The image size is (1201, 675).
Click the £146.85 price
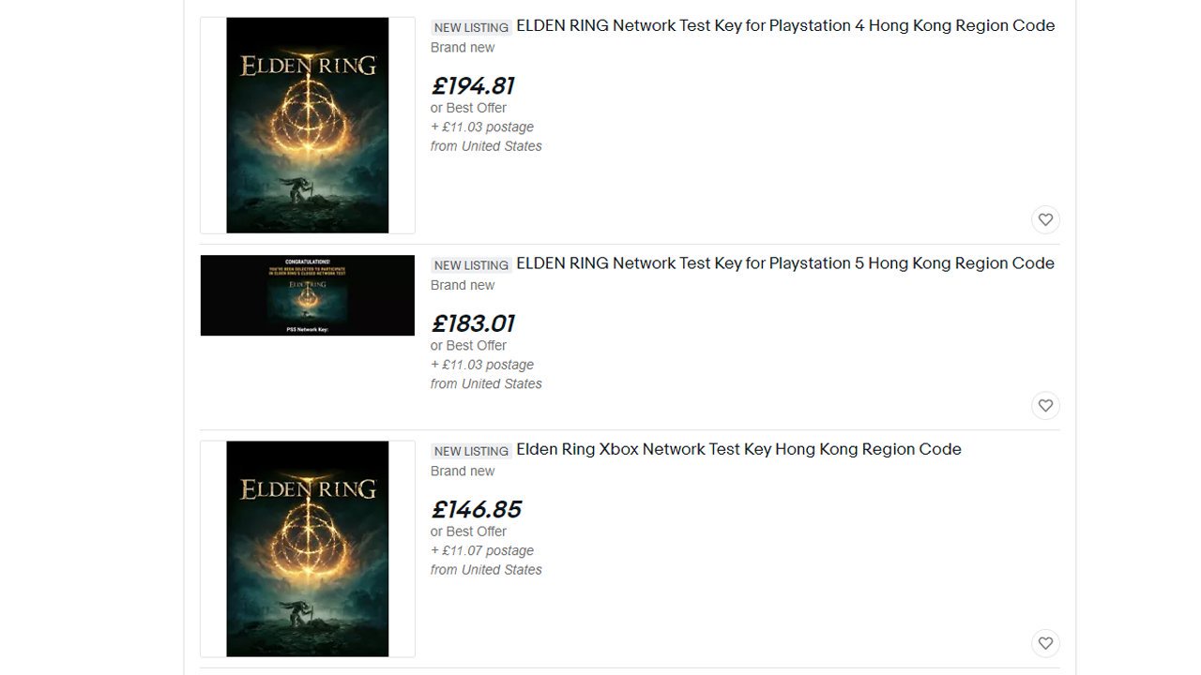click(476, 509)
